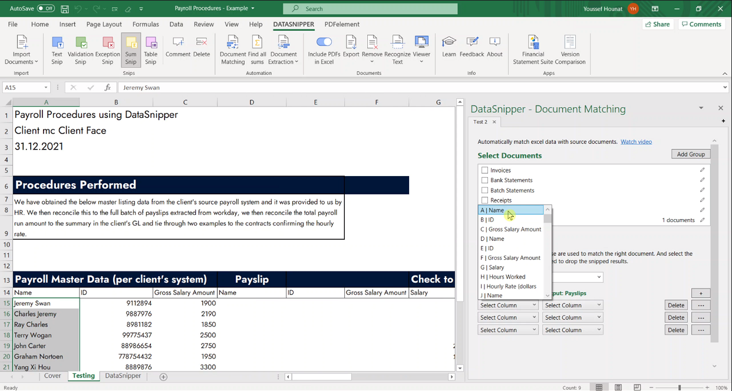
Task: Choose 'B | ID' from the column list
Action: 510,220
